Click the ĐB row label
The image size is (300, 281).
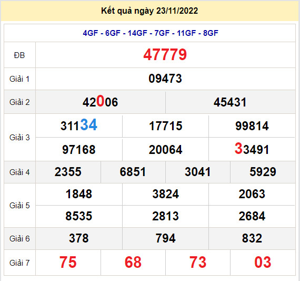19,55
